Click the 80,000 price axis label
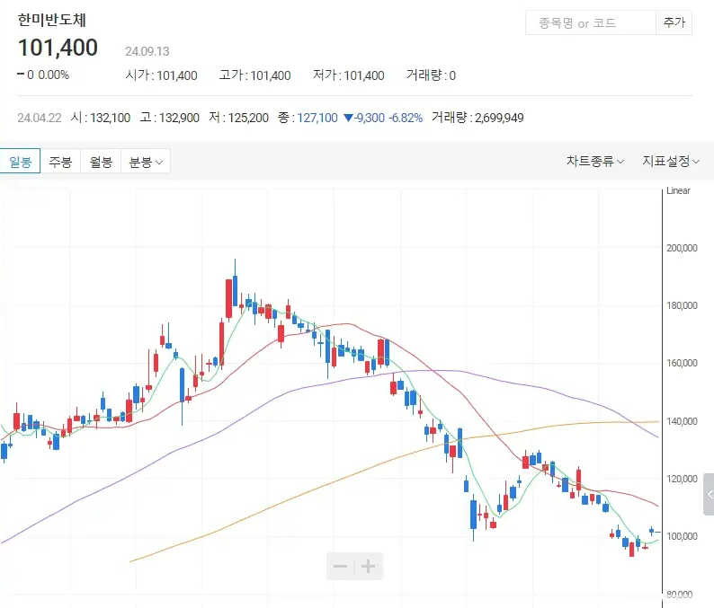714x608 pixels. point(680,595)
